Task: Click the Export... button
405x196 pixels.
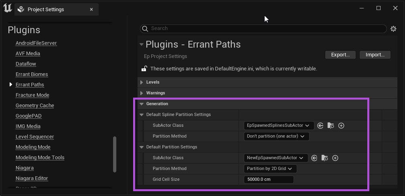Action: [340, 55]
